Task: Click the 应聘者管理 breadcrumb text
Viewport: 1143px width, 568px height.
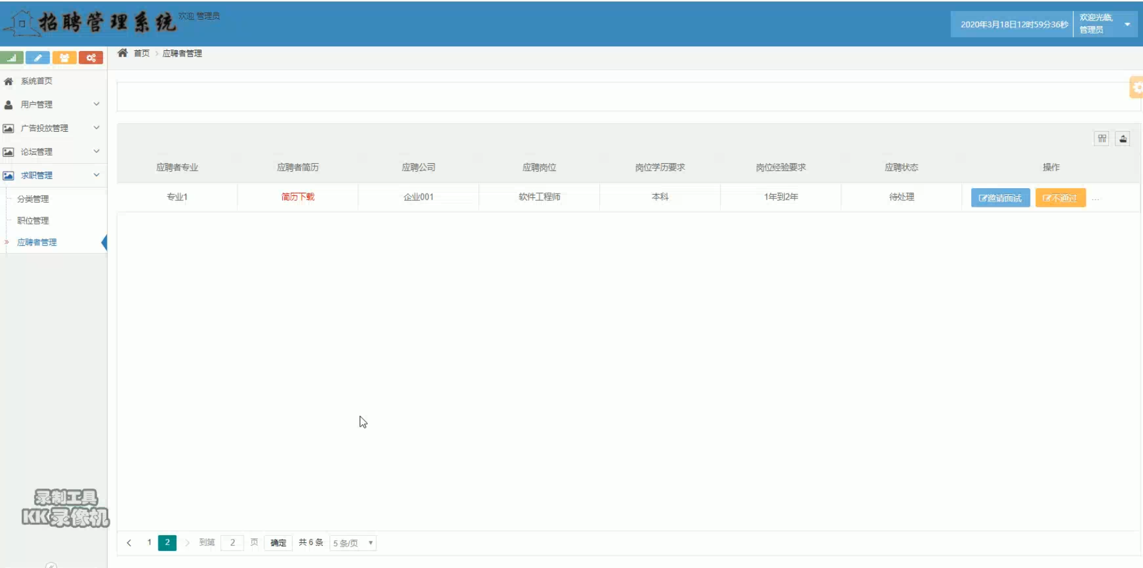Action: pyautogui.click(x=182, y=53)
